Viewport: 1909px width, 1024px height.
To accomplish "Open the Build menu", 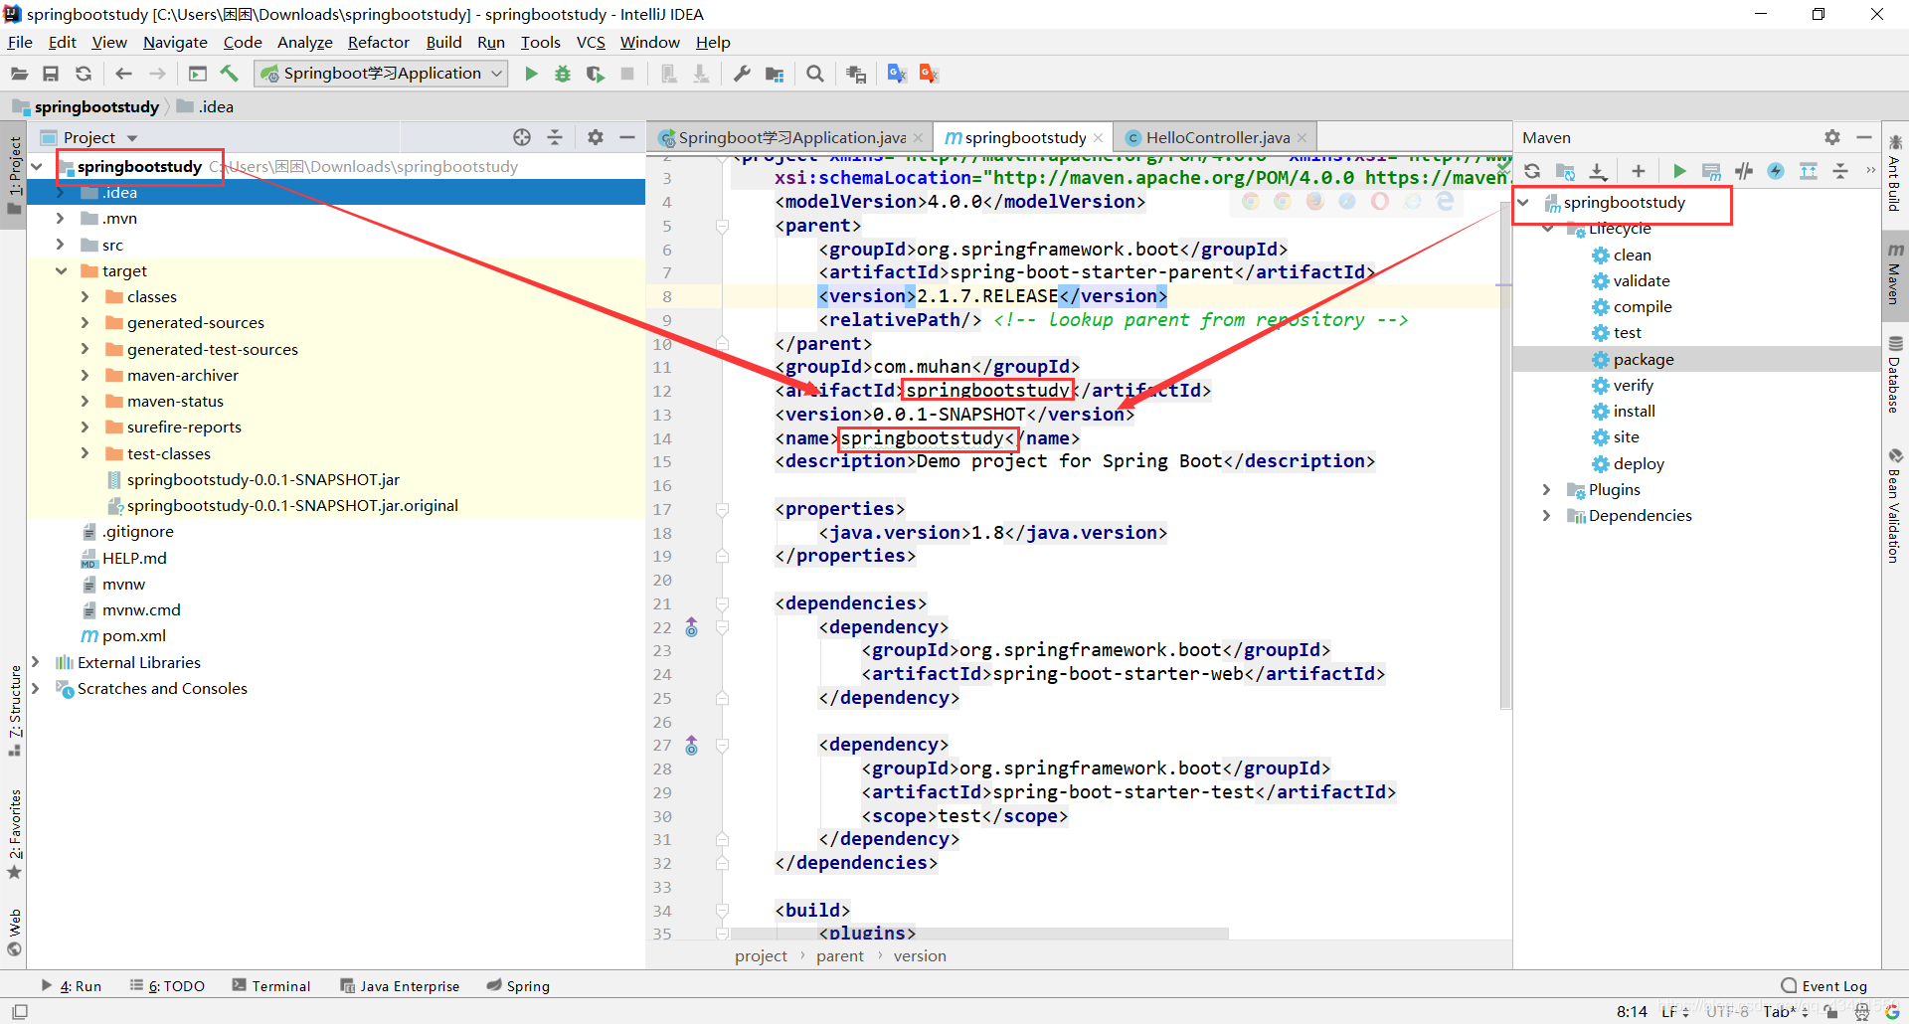I will click(x=443, y=42).
